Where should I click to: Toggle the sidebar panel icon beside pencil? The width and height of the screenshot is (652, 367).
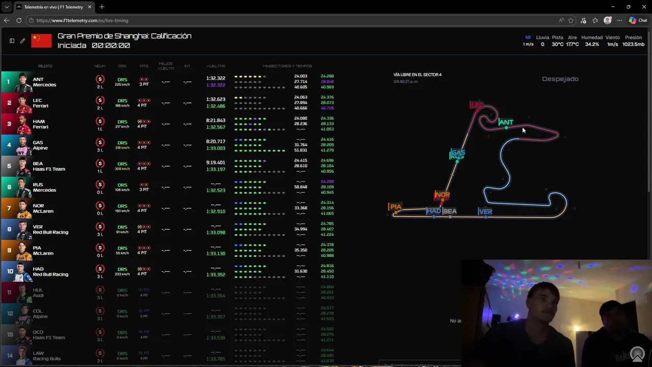(x=12, y=41)
